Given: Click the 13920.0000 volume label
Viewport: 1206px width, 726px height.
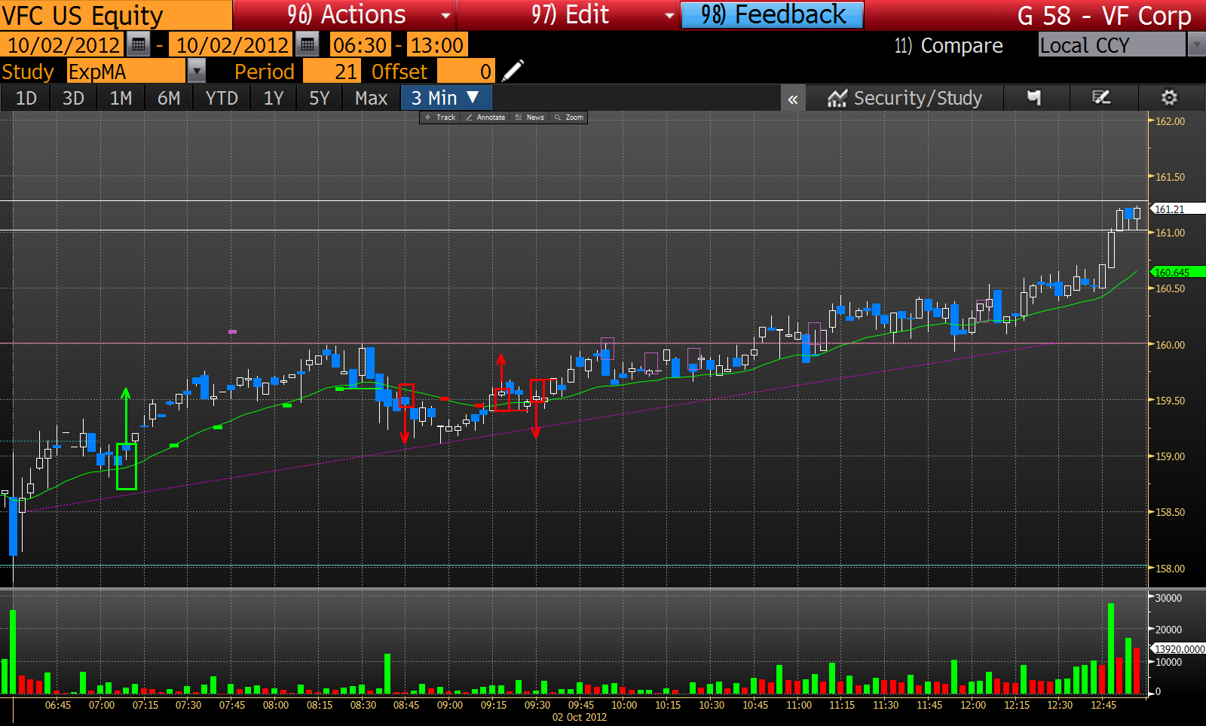Looking at the screenshot, I should pos(1179,648).
